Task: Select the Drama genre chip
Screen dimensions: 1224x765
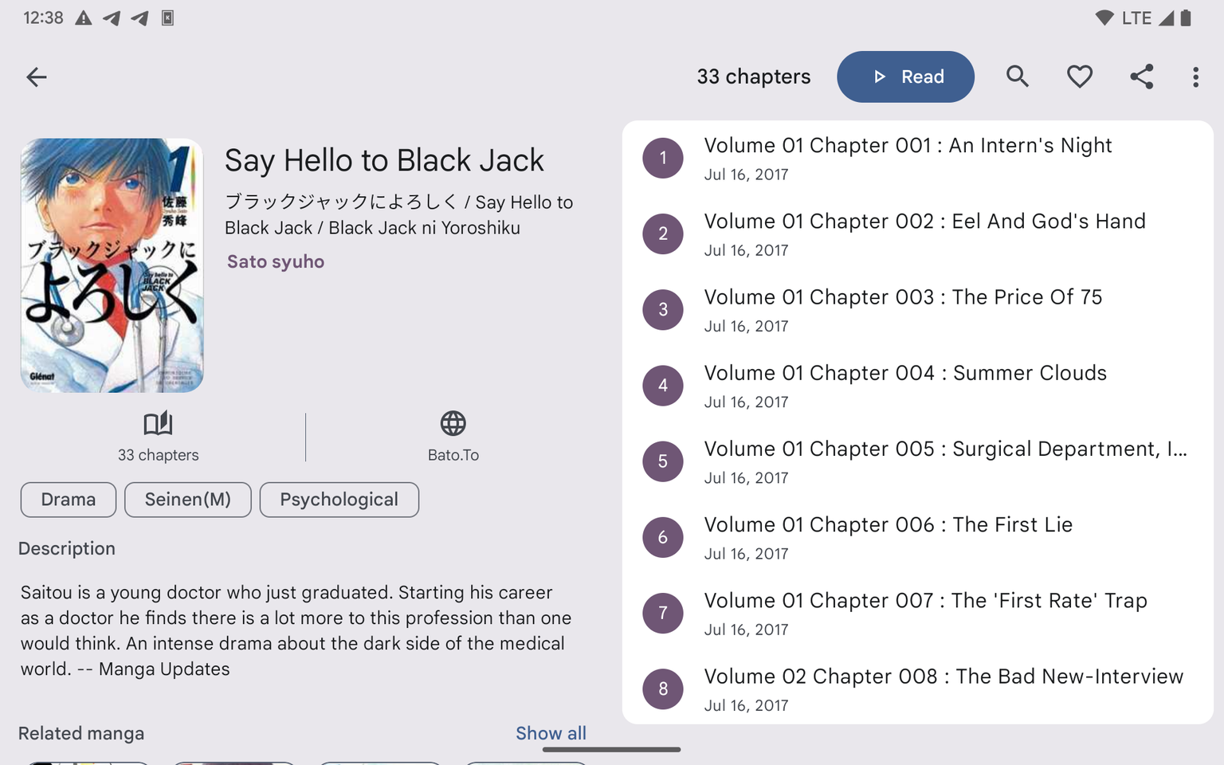Action: tap(69, 500)
